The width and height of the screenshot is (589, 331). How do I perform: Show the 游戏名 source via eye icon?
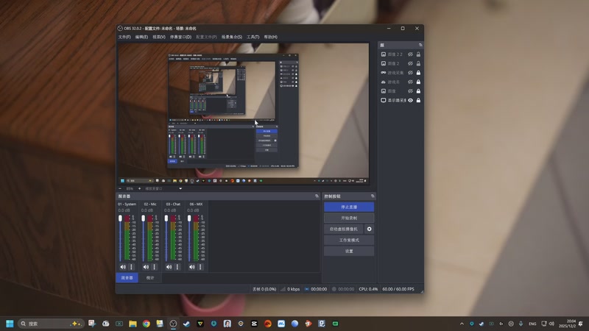point(410,82)
